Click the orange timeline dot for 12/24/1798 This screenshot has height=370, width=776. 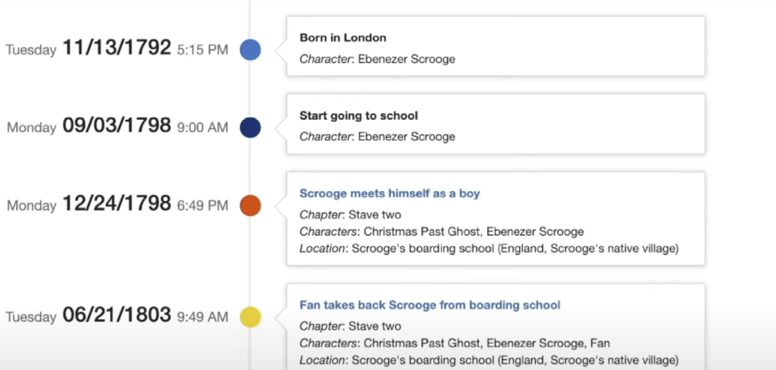(250, 205)
